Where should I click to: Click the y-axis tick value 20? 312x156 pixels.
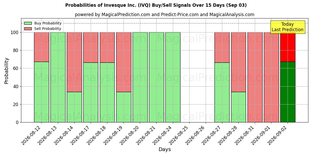pos(16,104)
